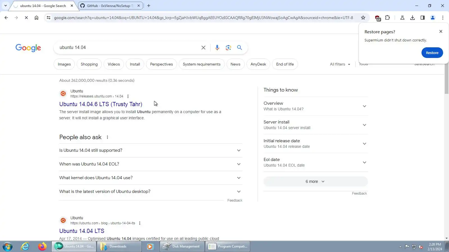449x252 pixels.
Task: Open the red ad blocker extension icon
Action: click(x=378, y=18)
